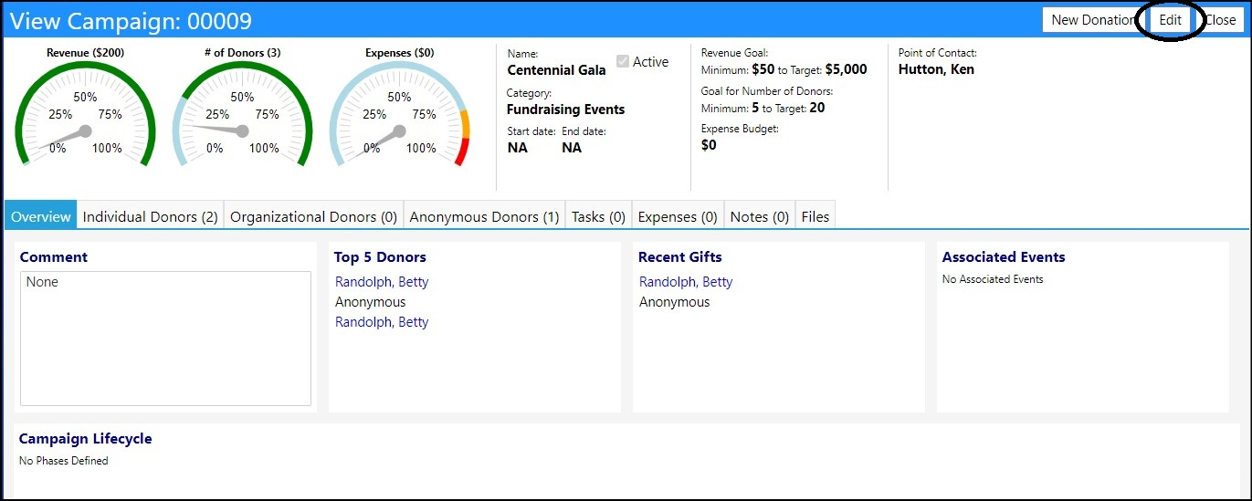
Task: Click the Revenue ($200) gauge
Action: (x=86, y=114)
